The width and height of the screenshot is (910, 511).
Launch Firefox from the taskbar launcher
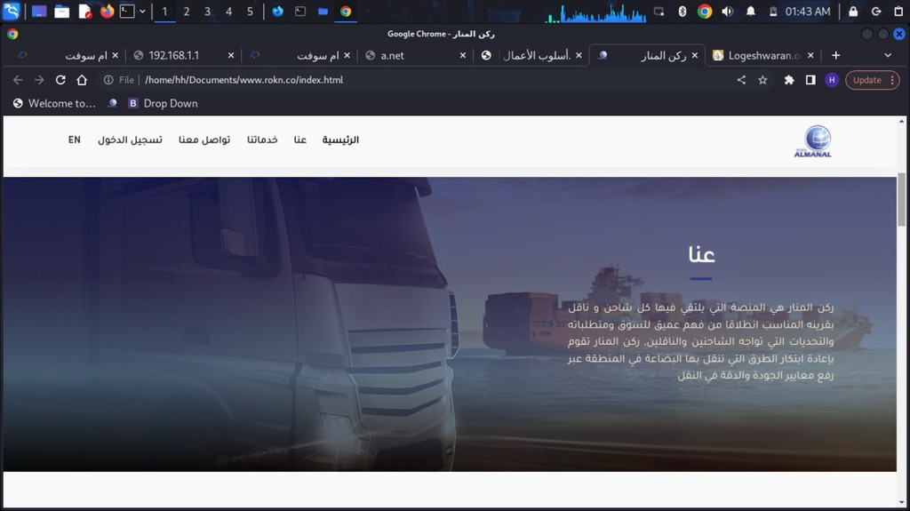(107, 11)
